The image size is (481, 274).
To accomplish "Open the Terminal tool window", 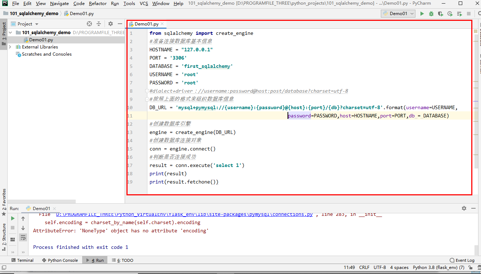I will pos(22,260).
